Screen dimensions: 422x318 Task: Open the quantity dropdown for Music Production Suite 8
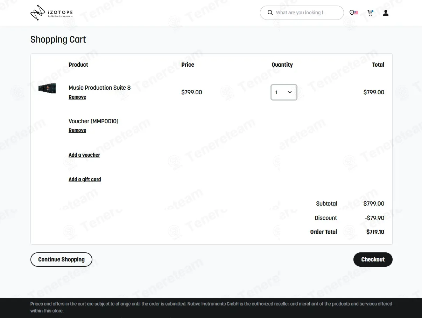click(x=284, y=92)
